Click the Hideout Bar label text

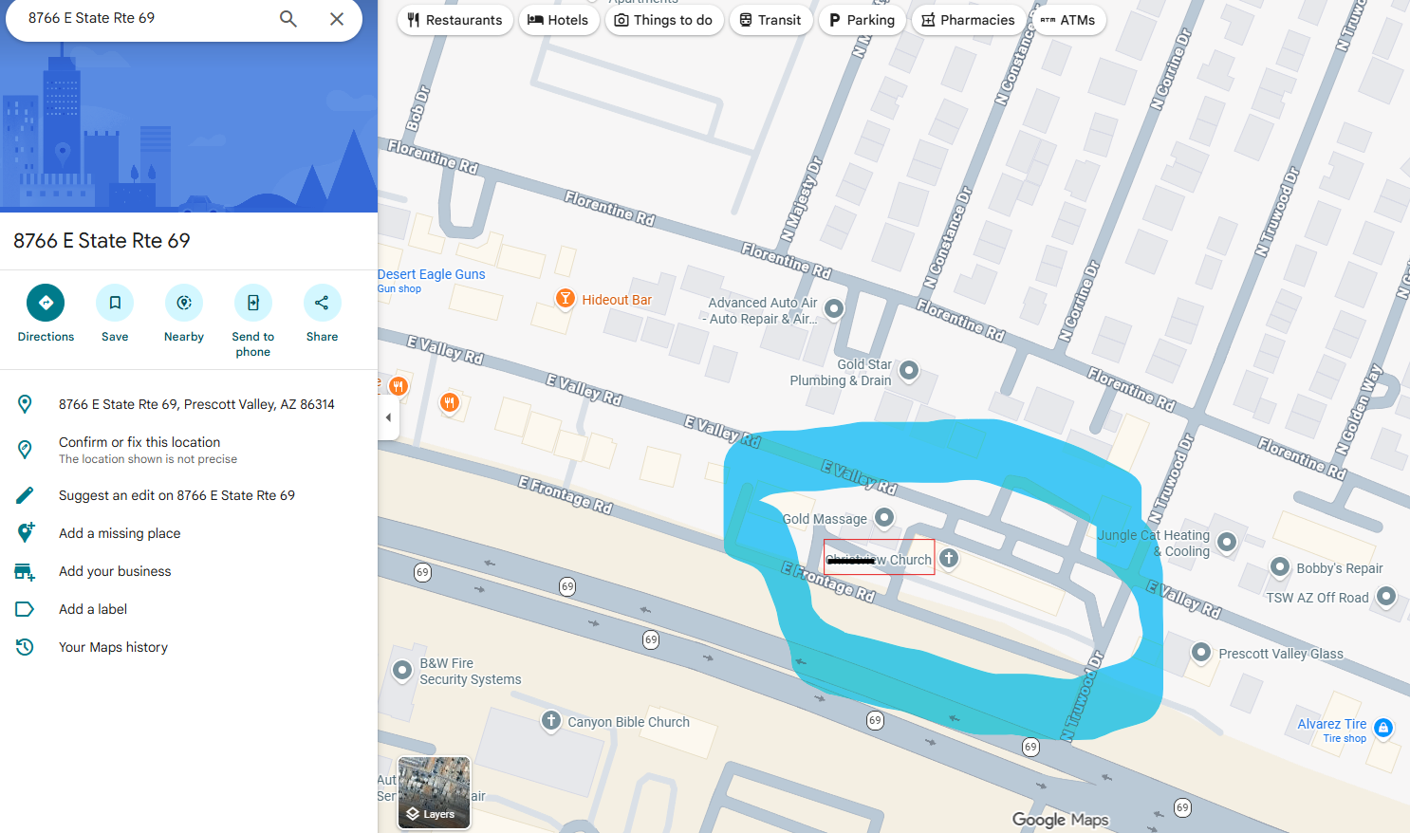pyautogui.click(x=617, y=300)
